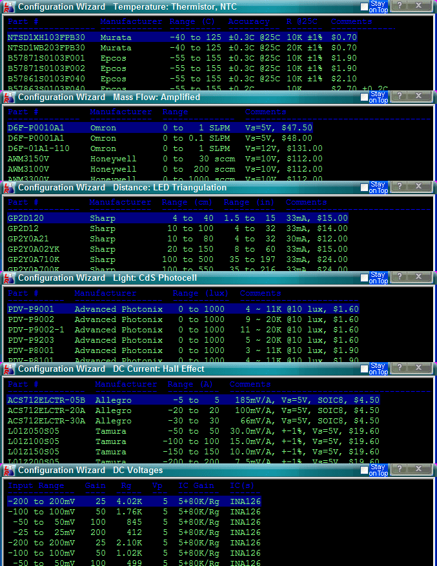The image size is (437, 566).
Task: Select Allegro sensor ACS712ELCTR-05B
Action: (x=193, y=400)
